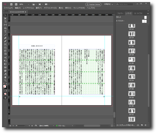The height and width of the screenshot is (134, 157).
Task: Open the ファイル(F) menu
Action: [x=8, y=8]
